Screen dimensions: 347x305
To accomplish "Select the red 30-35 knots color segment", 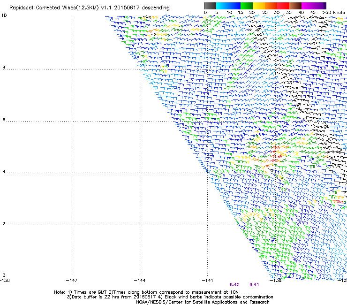I will (283, 6).
